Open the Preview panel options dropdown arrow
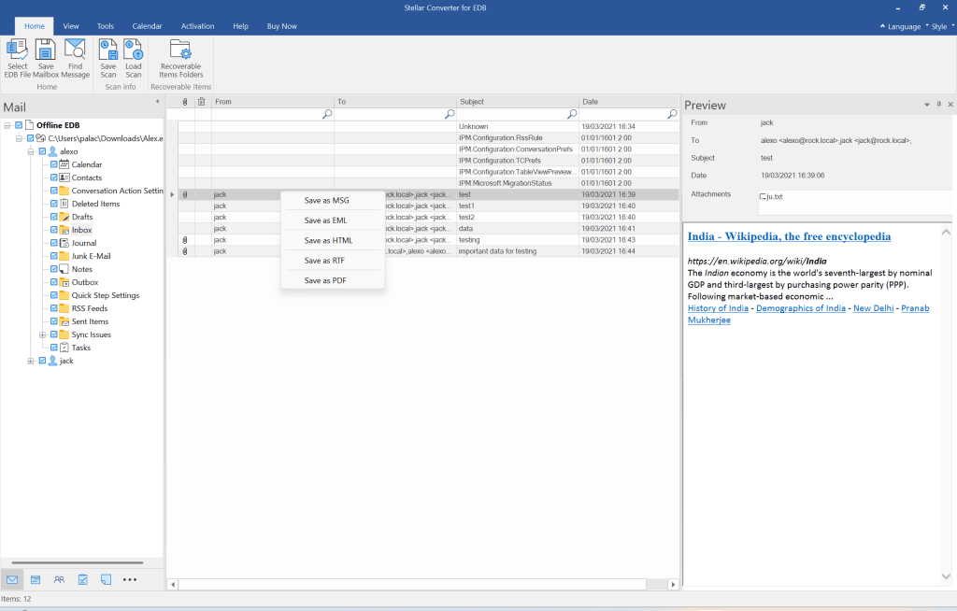Viewport: 957px width, 611px height. 927,105
